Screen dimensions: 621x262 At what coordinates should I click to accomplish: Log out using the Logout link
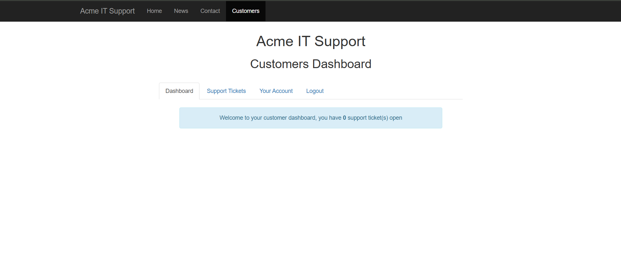click(x=315, y=91)
